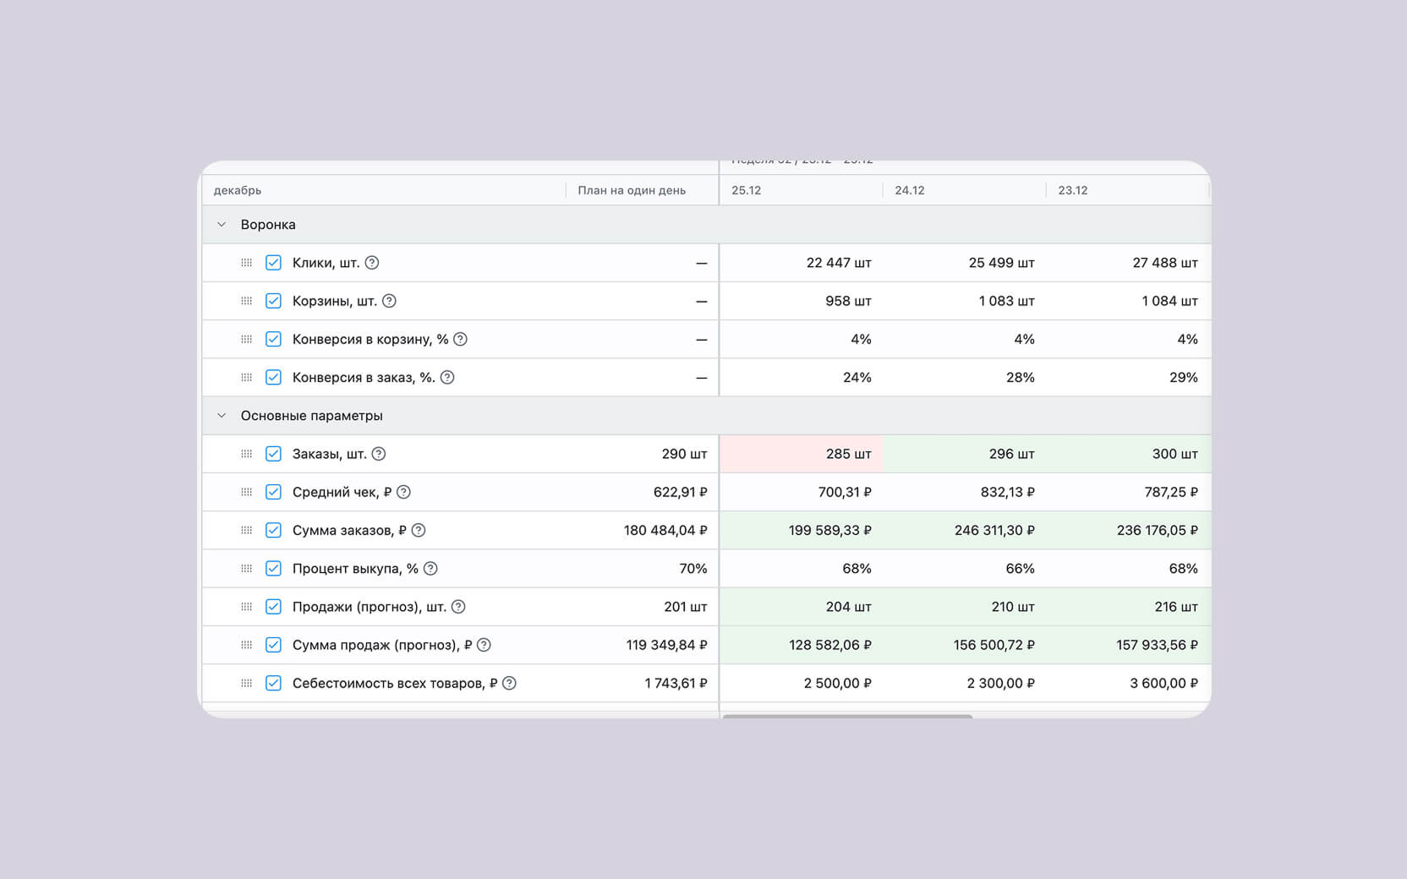Click help icon beside Конверсия в корзину
Image resolution: width=1407 pixels, height=879 pixels.
(460, 339)
